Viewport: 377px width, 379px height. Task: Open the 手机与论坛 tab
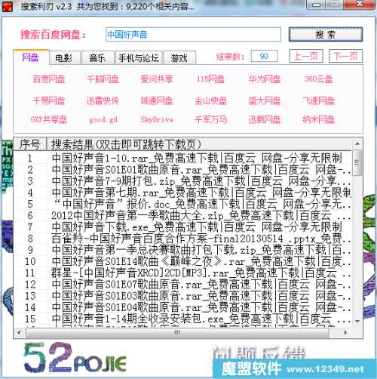coord(139,58)
